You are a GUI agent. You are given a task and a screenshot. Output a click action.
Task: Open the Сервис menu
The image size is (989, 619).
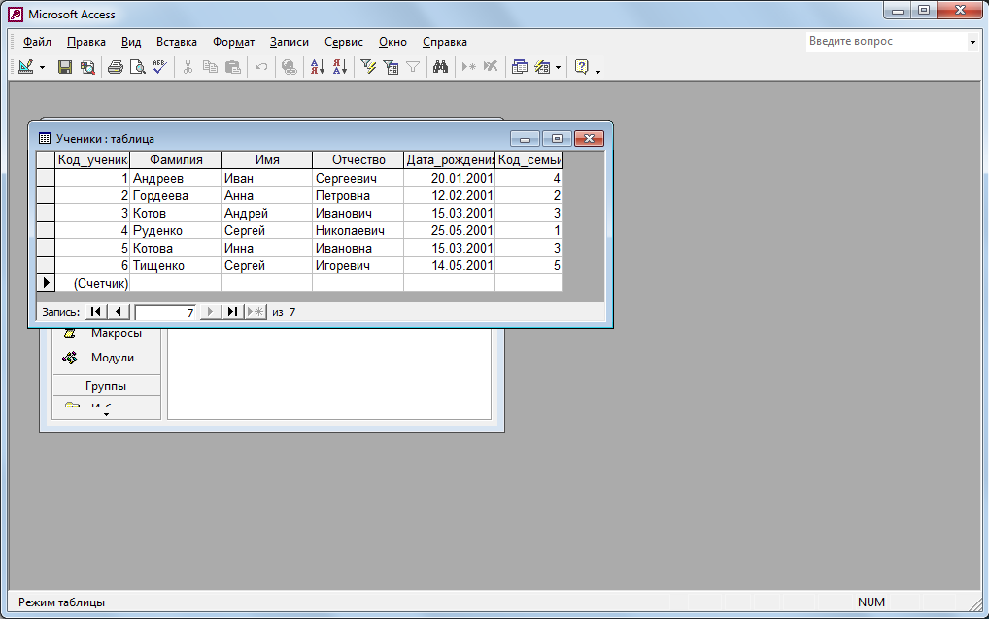(344, 42)
